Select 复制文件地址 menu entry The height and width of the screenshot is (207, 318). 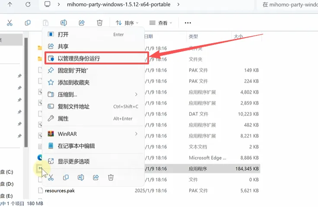93,106
